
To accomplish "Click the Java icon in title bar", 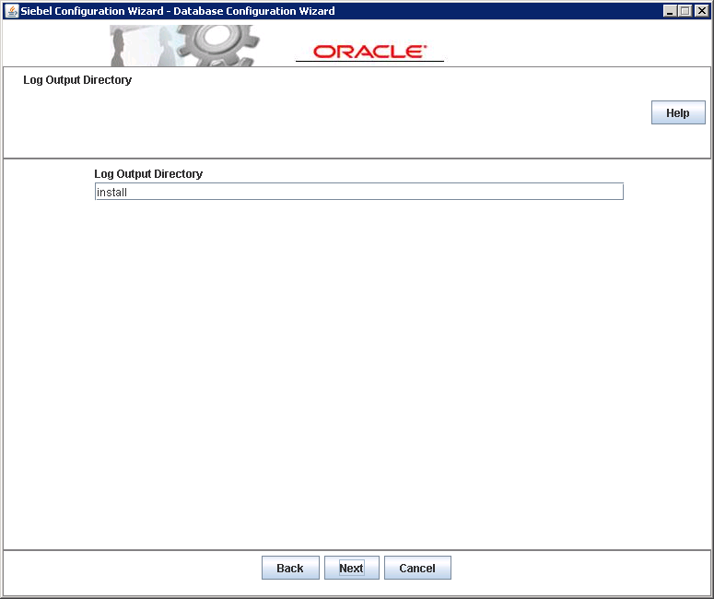I will tap(12, 10).
